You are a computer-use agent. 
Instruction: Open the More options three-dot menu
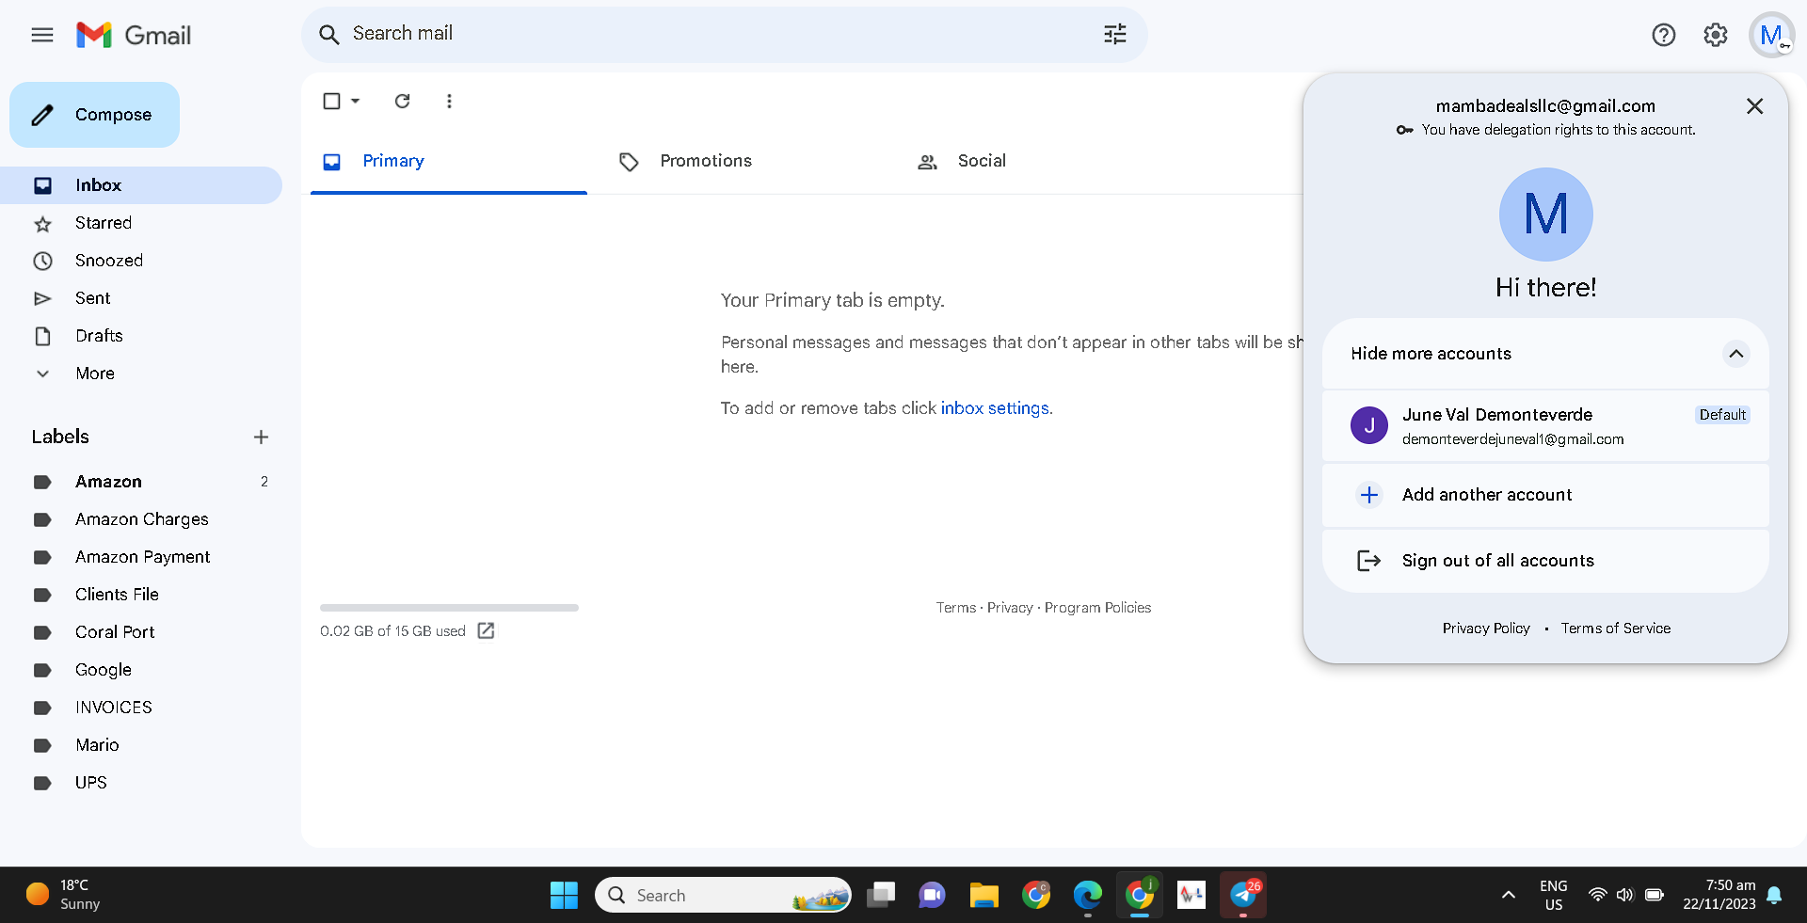pyautogui.click(x=449, y=101)
